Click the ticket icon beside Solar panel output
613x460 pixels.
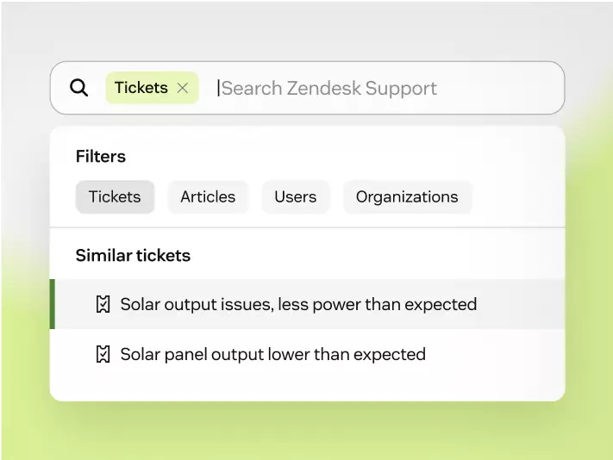103,354
